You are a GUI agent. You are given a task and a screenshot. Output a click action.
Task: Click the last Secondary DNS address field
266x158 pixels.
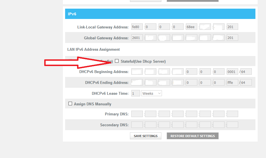pos(232,125)
